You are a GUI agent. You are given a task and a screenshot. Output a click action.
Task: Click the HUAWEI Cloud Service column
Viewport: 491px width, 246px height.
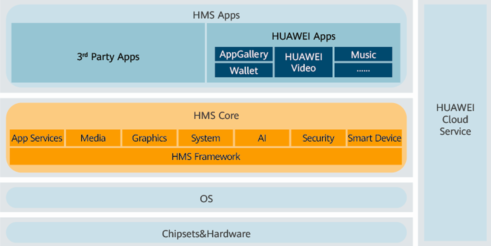(455, 120)
